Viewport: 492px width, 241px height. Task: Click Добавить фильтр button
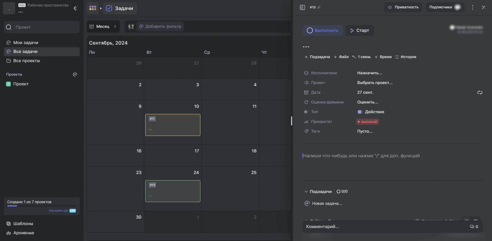point(160,26)
